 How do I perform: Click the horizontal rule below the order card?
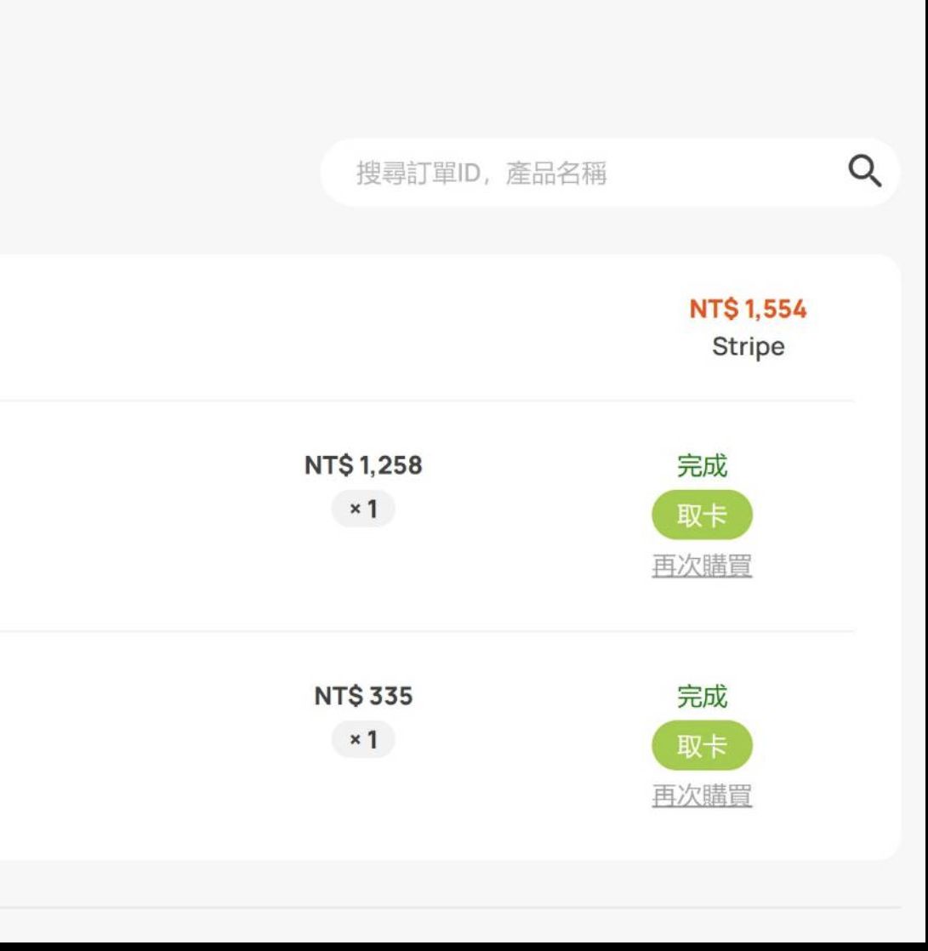click(425, 908)
